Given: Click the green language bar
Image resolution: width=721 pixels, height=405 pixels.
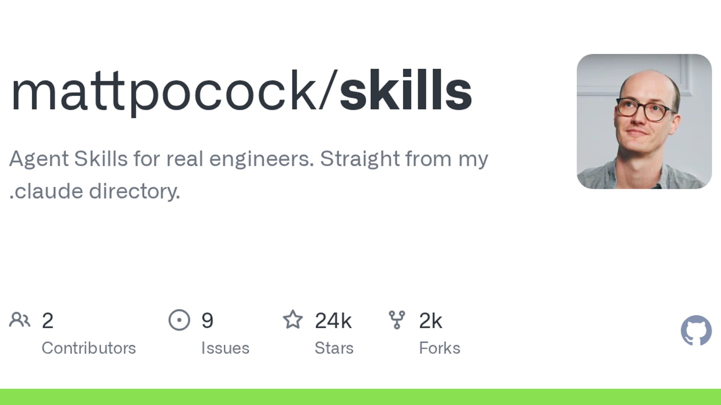Looking at the screenshot, I should click(360, 397).
